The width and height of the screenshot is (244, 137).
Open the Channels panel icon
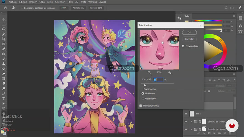click(x=240, y=26)
